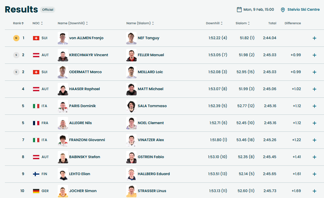Open athlete link NOEL Clement
Screen dimensions: 324x198
click(x=151, y=123)
